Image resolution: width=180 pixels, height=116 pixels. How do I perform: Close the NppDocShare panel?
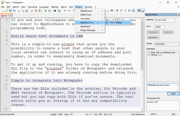coord(178,15)
